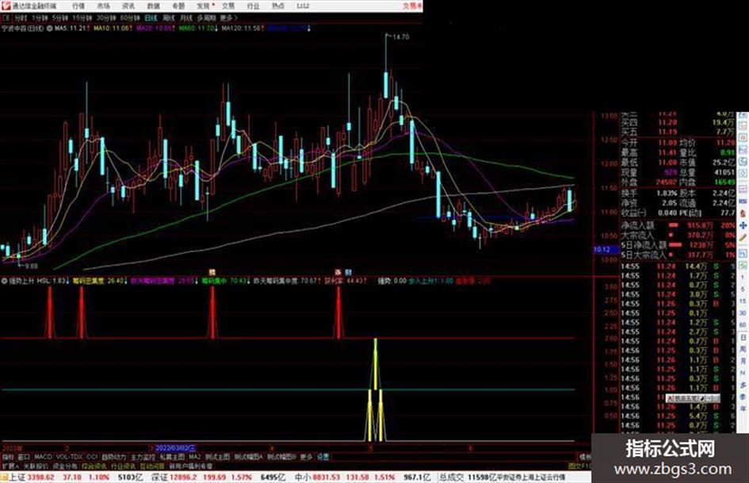The height and width of the screenshot is (483, 749).
Task: Open the 新用户福利专享 link
Action: (x=190, y=466)
